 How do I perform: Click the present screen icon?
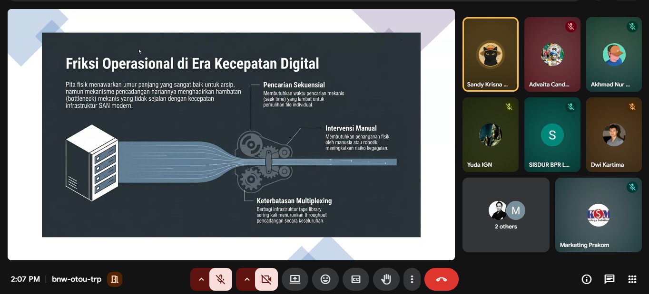coord(295,279)
